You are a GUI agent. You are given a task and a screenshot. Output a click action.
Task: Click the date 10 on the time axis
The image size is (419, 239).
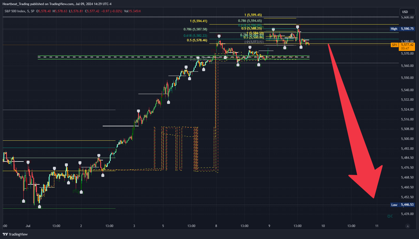323,226
